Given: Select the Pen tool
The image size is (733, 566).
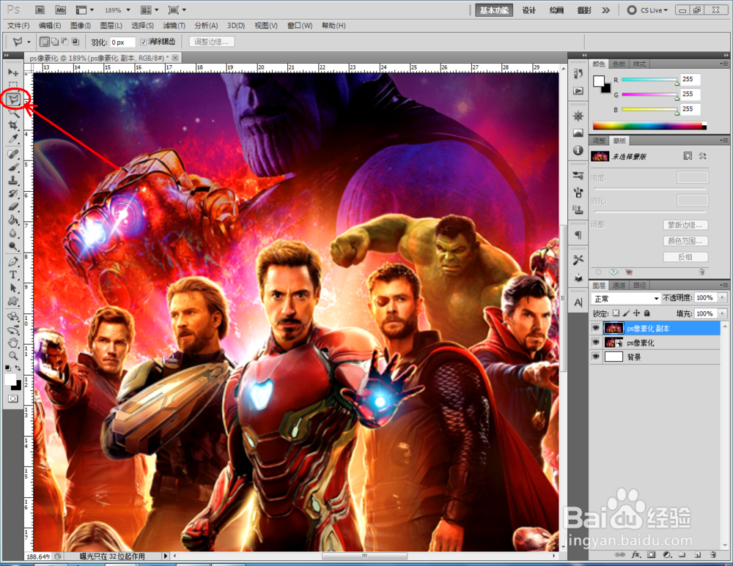Looking at the screenshot, I should tap(13, 261).
